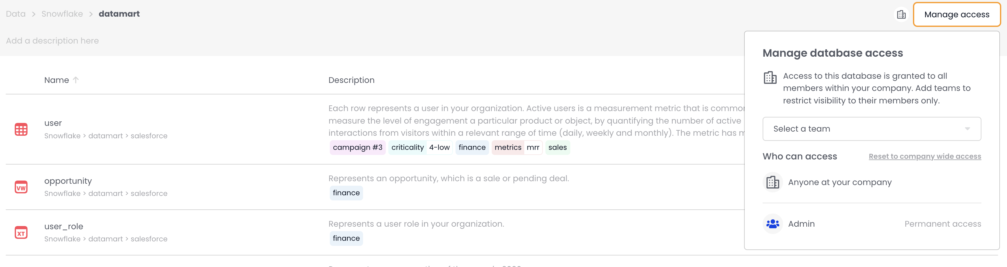
Task: Click the building icon in access description
Action: click(770, 77)
